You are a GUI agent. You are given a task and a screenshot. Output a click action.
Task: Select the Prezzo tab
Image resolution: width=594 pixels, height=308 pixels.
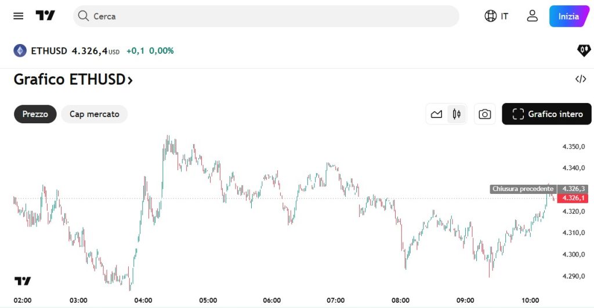(x=35, y=114)
